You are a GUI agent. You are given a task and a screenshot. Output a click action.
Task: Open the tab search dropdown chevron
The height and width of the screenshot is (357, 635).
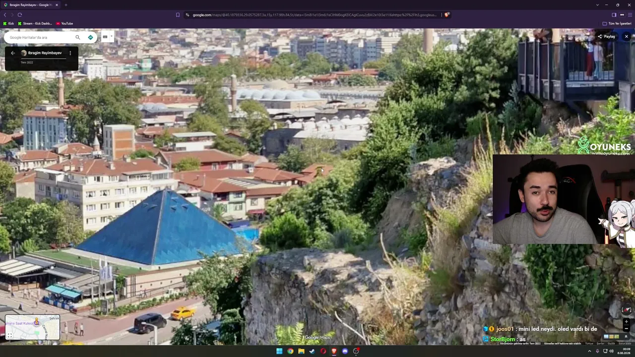(x=597, y=5)
